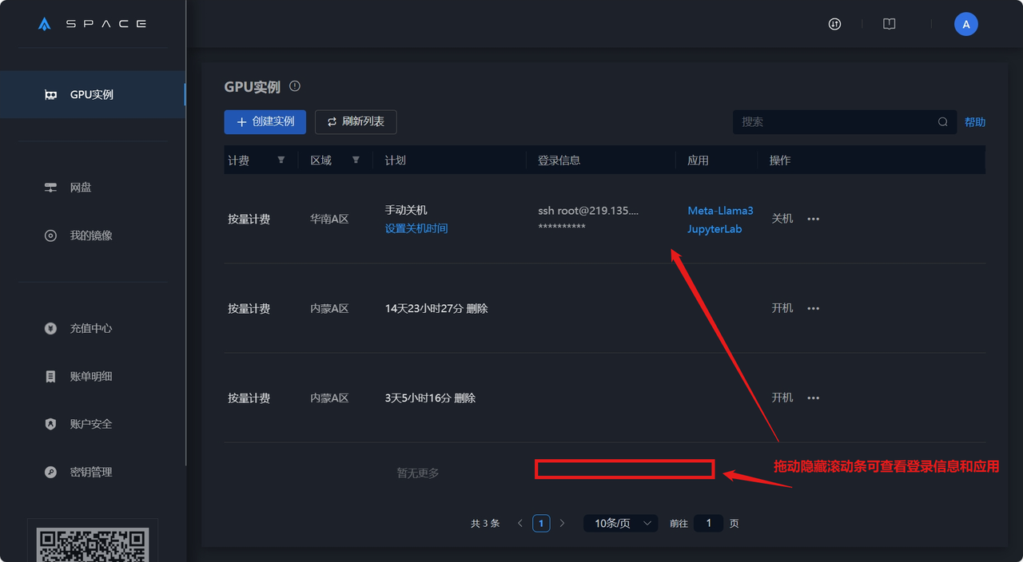Click info icon beside GPU实例 title

[x=295, y=86]
